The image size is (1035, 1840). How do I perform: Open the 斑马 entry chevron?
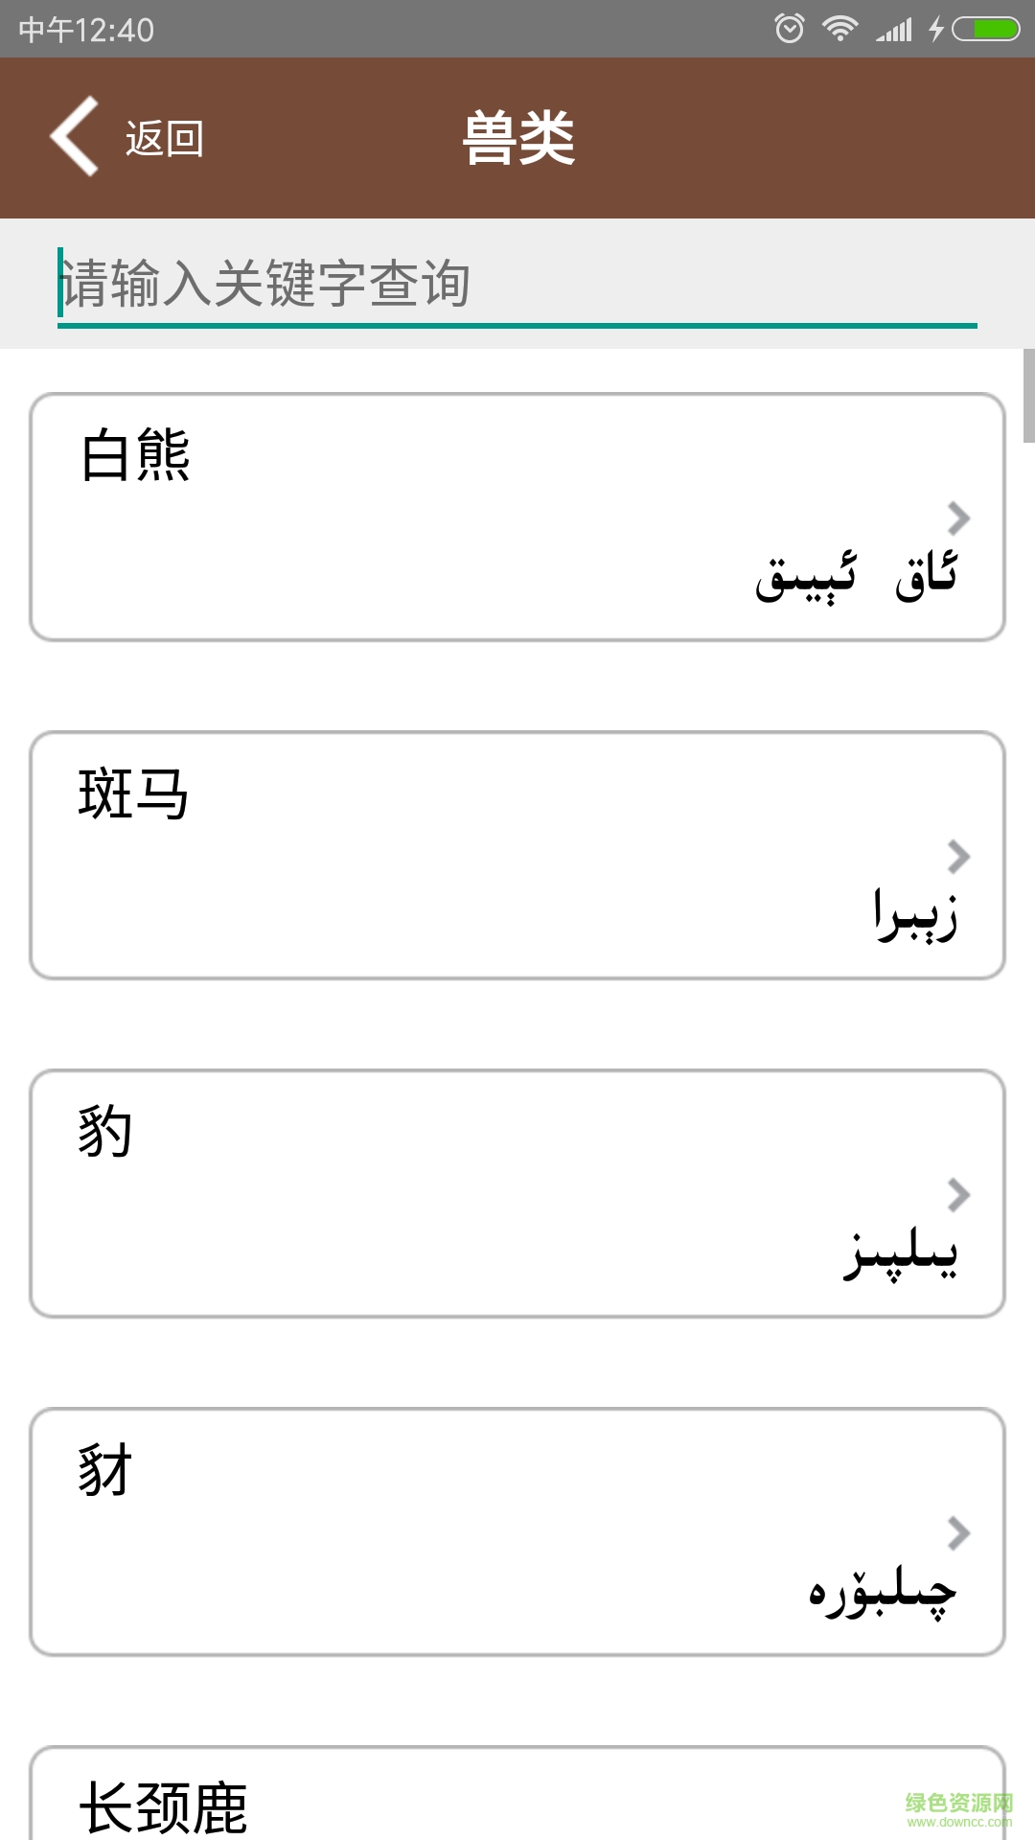pos(958,857)
